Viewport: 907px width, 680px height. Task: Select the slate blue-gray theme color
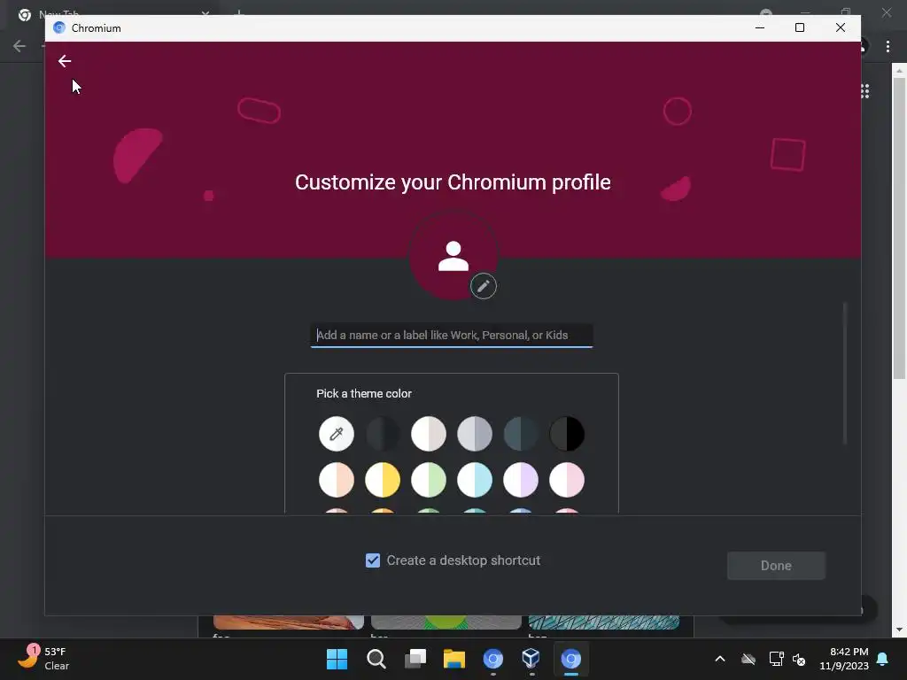[x=521, y=434]
